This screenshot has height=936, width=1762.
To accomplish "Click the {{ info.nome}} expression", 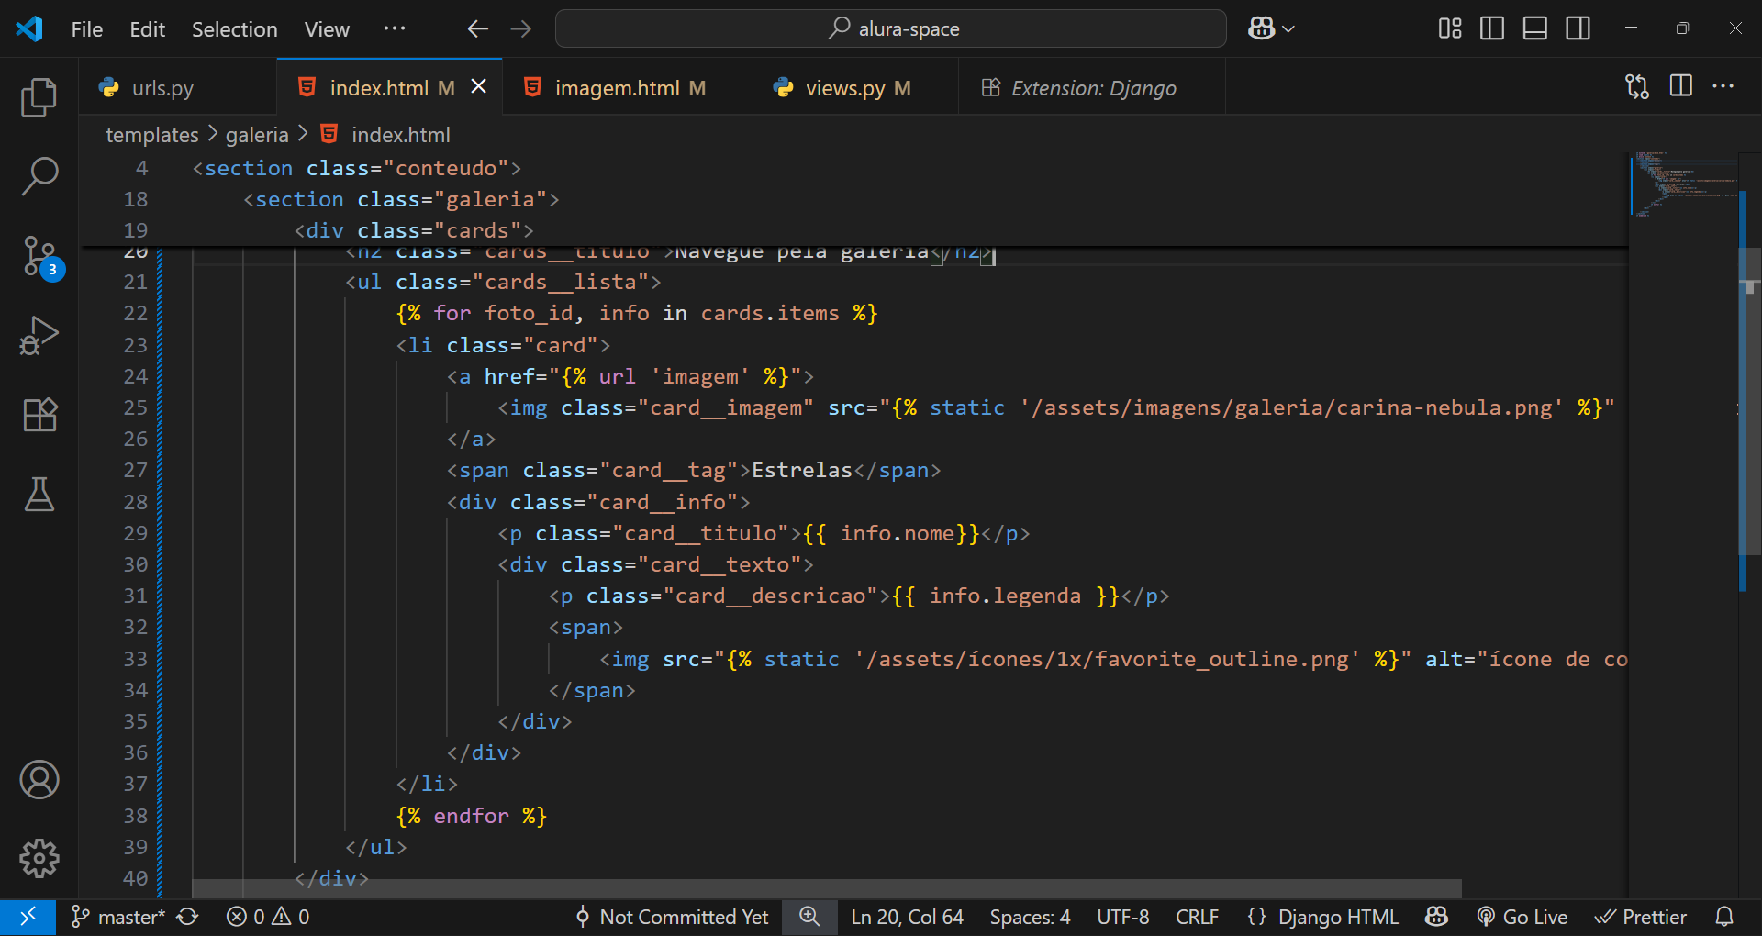I will coord(891,533).
